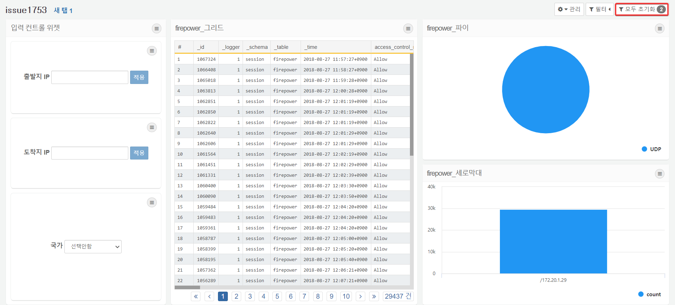Click the 모두 초기화 reset button
Screen dimensions: 675x305
point(642,9)
